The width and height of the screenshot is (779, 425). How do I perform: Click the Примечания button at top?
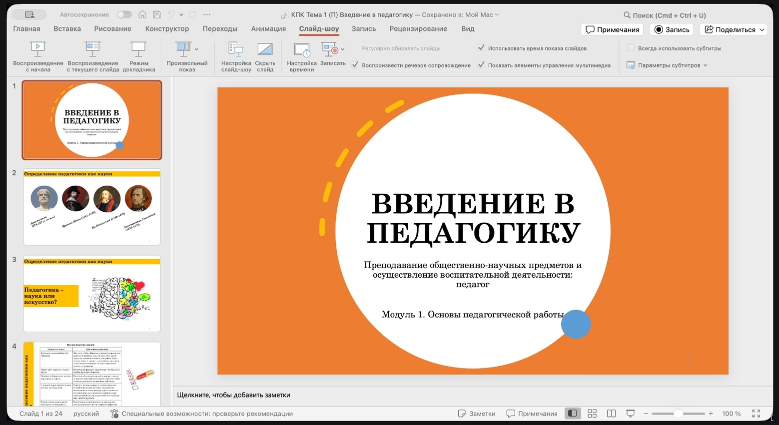[612, 29]
